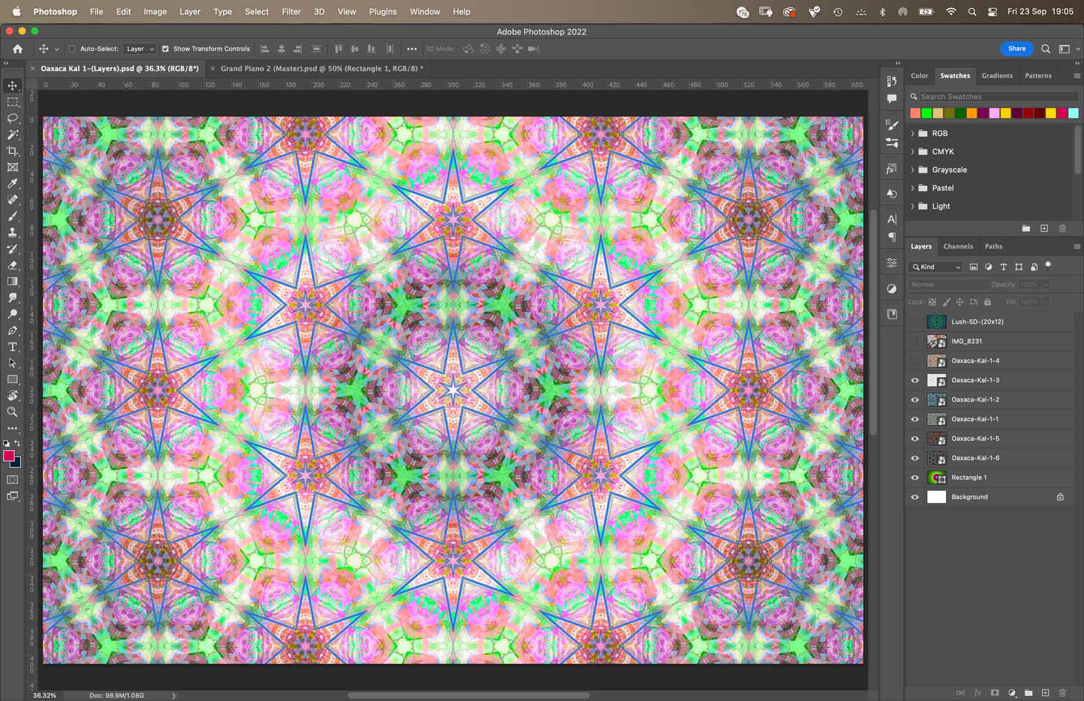
Task: Click create new layer icon in Layers panel
Action: pyautogui.click(x=1045, y=693)
